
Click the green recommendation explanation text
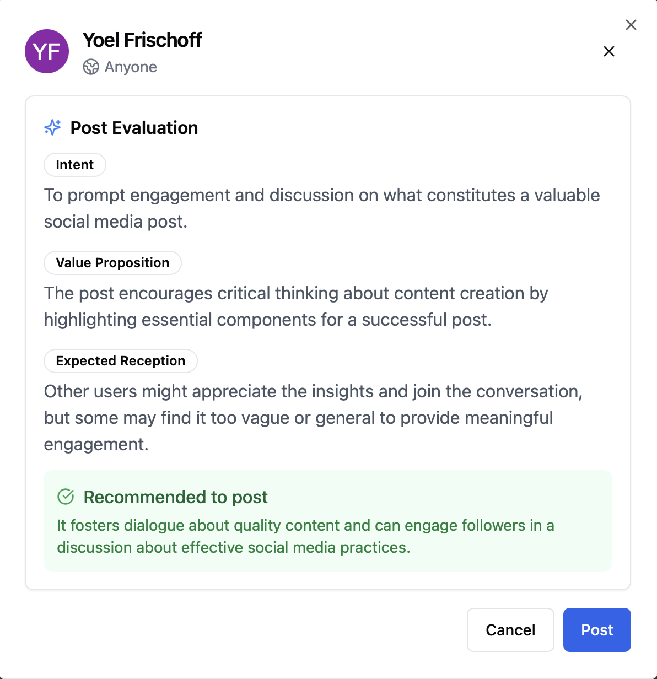(305, 536)
